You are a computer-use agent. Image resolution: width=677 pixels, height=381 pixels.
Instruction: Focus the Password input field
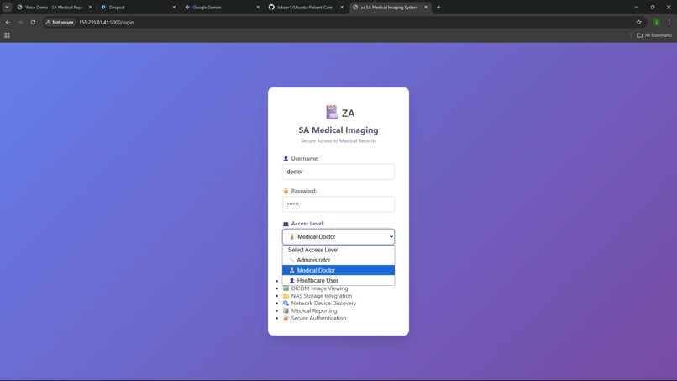[338, 204]
